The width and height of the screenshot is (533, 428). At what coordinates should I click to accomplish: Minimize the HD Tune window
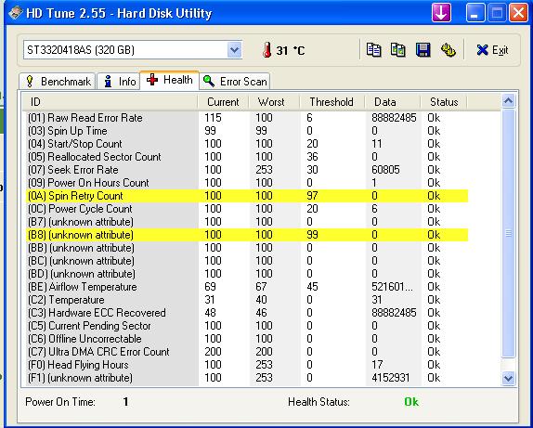(x=475, y=13)
